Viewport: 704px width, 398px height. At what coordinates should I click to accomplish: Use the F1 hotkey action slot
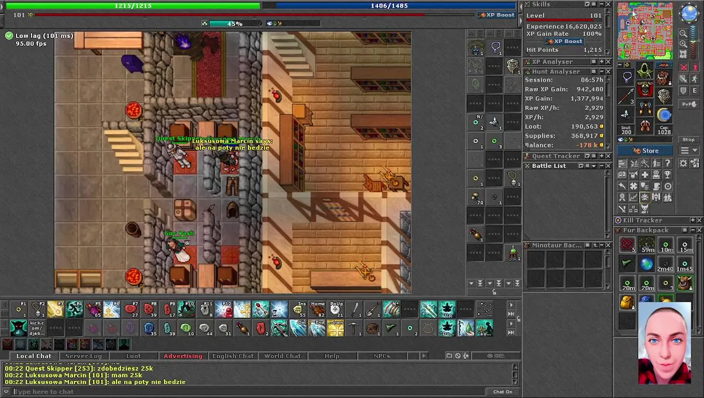[19, 309]
